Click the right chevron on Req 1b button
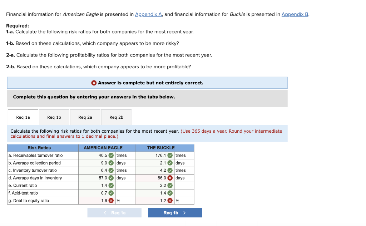Image resolution: width=366 pixels, height=226 pixels. pos(184,213)
